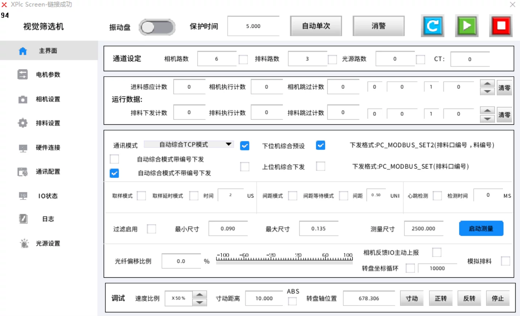Click 清零 in the 进料感应计数 row

click(x=504, y=87)
